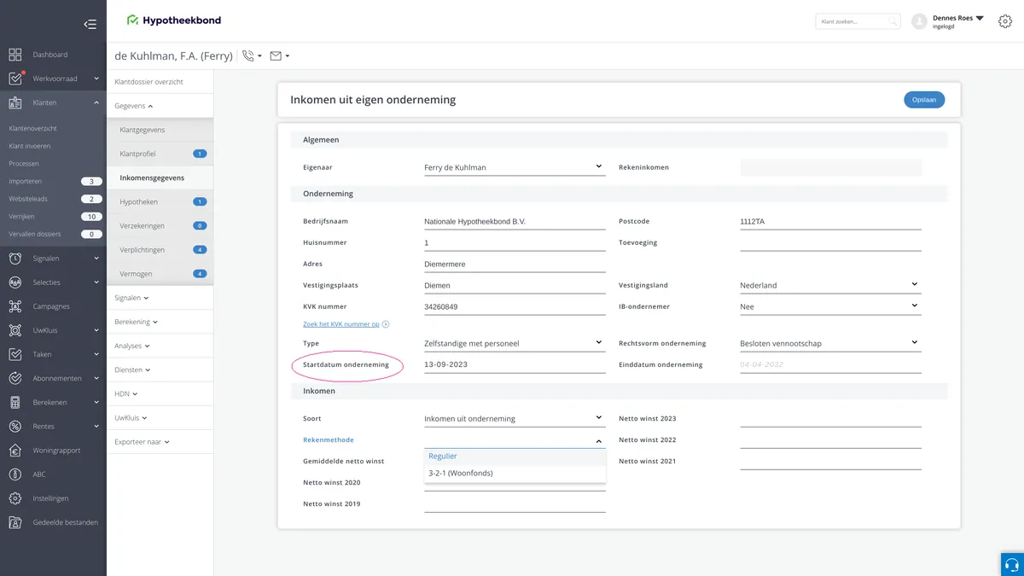
Task: Open the phone contact icon menu
Action: coord(252,56)
